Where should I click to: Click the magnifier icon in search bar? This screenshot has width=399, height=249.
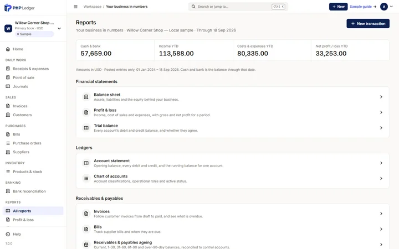[193, 7]
